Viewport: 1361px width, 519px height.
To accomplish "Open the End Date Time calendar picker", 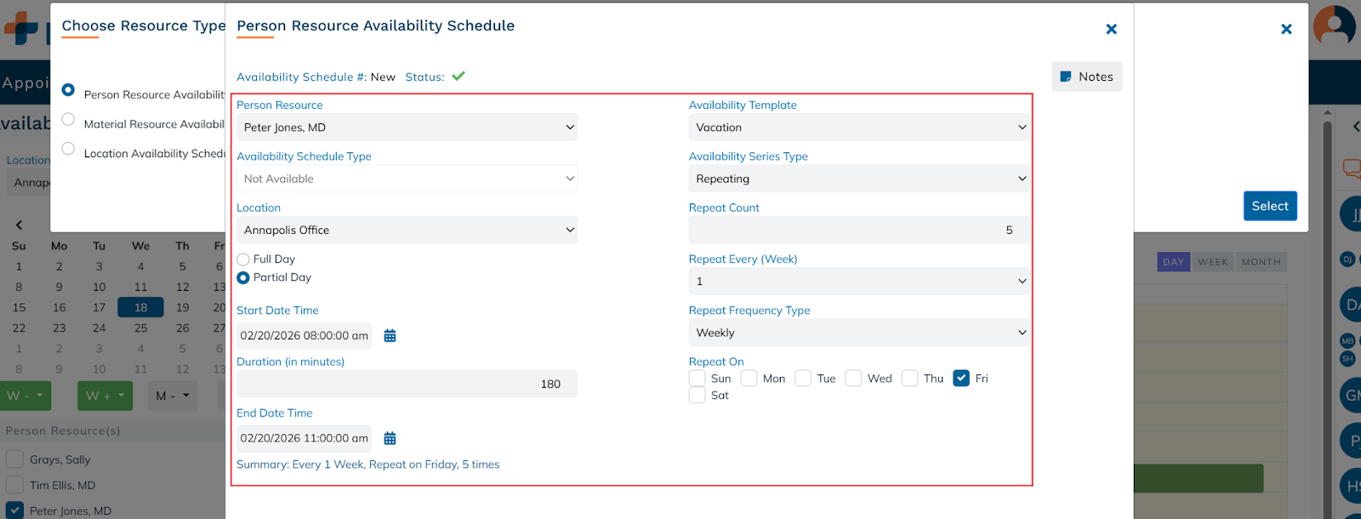I will tap(390, 438).
